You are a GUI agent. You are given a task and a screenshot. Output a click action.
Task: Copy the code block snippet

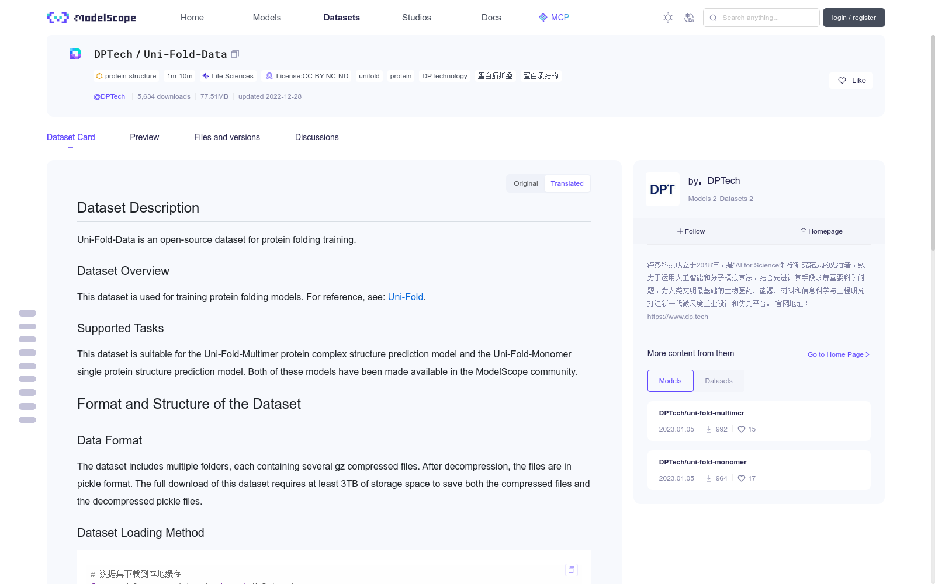[572, 570]
